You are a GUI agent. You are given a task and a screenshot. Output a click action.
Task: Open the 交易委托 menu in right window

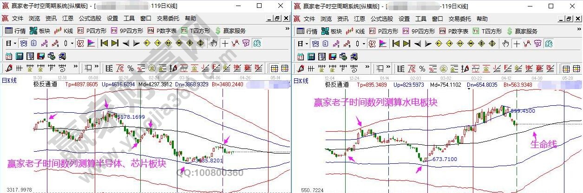click(x=460, y=19)
